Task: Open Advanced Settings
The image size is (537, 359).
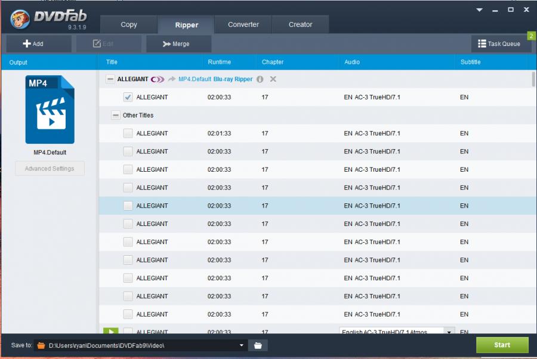Action: [50, 168]
